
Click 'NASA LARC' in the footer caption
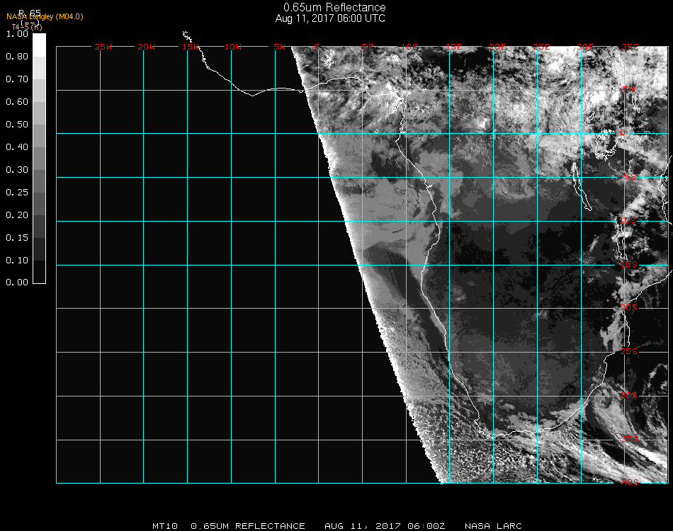pyautogui.click(x=493, y=526)
